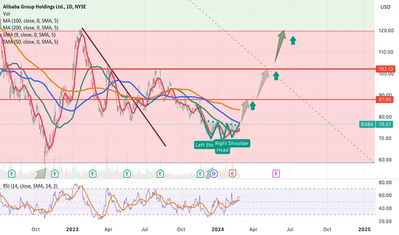Viewport: 399px width, 235px height.
Task: Open the USD currency selector
Action: [x=385, y=7]
